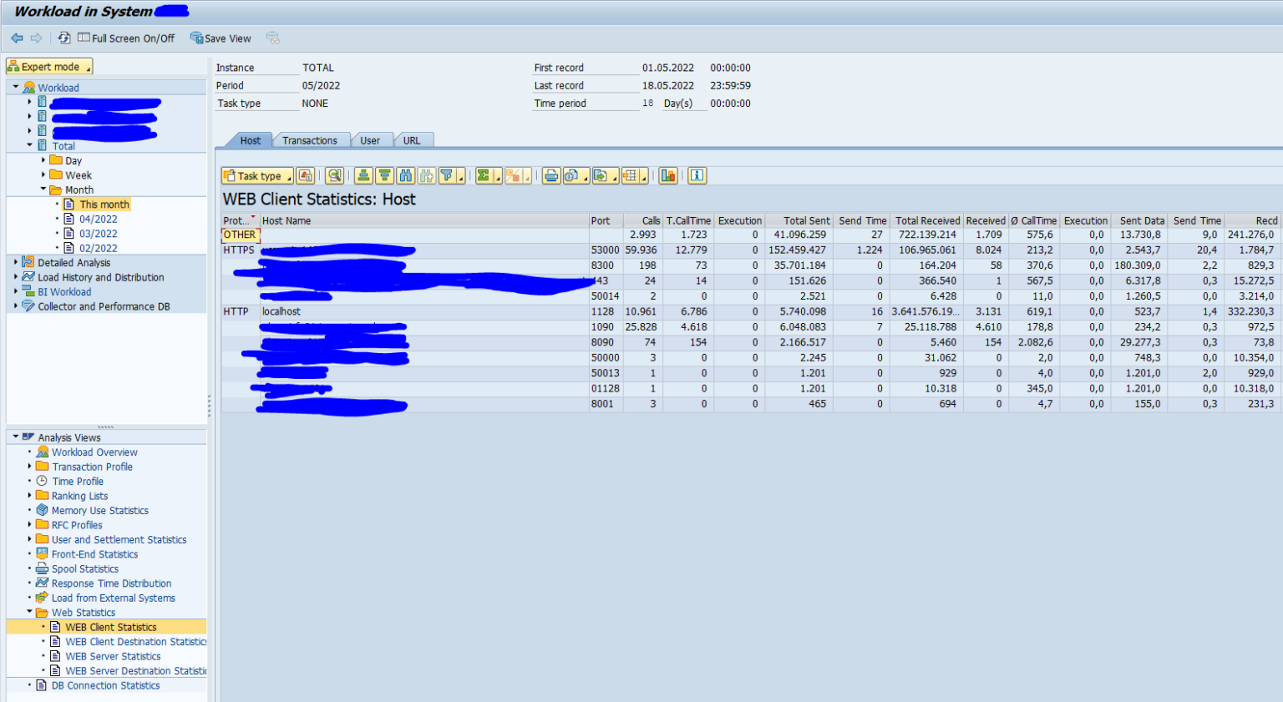Viewport: 1283px width, 702px height.
Task: Sort the table ascending
Action: tap(363, 175)
